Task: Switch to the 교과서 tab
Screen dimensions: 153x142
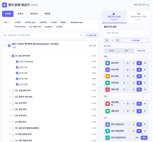Action: pos(20,14)
